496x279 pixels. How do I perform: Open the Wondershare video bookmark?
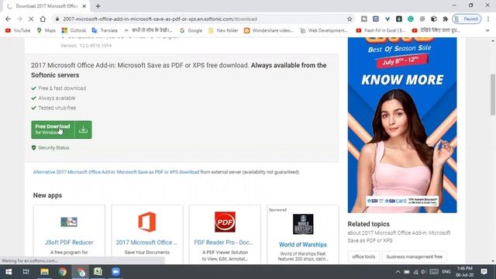[x=269, y=30]
